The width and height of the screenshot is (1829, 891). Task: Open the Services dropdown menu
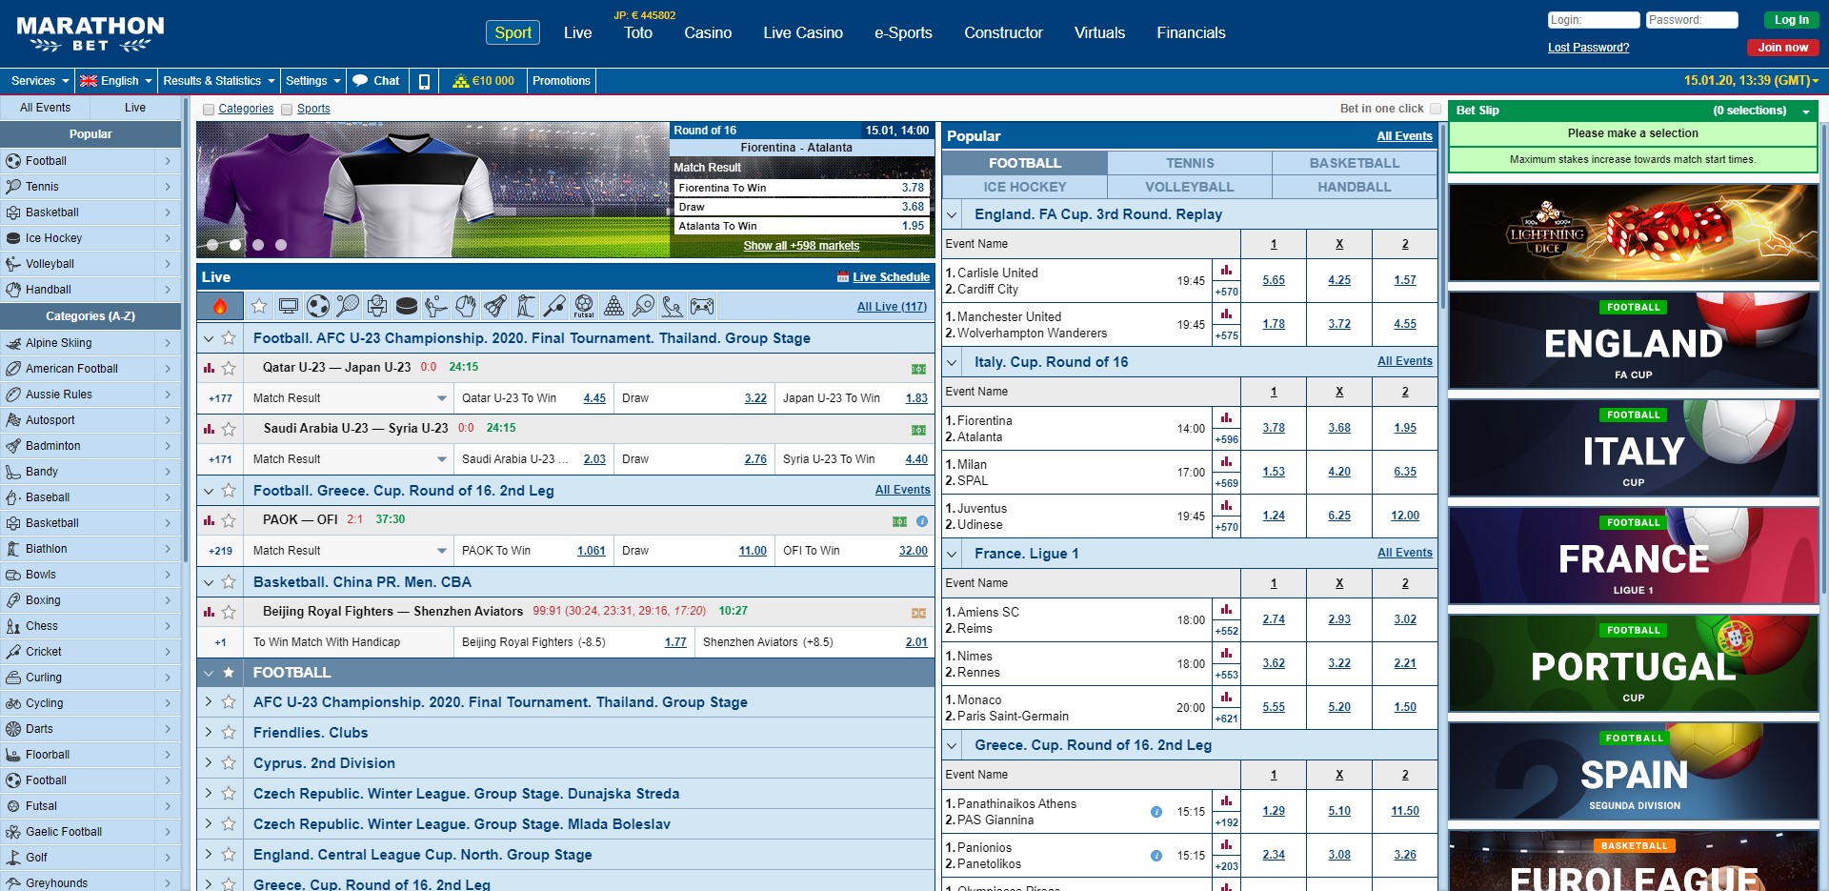39,81
